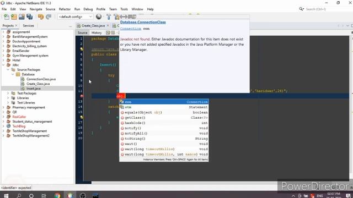Select Create_Class.java in project tree

point(38,84)
